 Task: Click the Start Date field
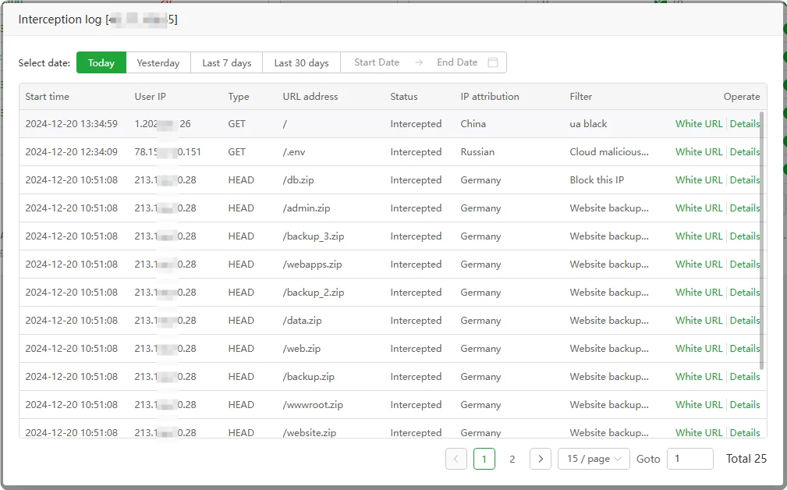[x=377, y=62]
